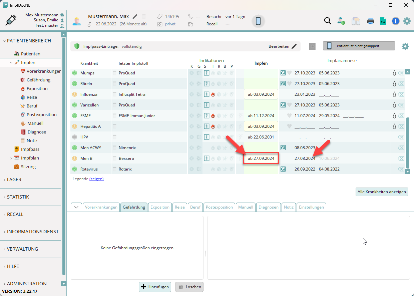The image size is (414, 296).
Task: Click the Postexposition icon in sidebar
Action: click(23, 114)
